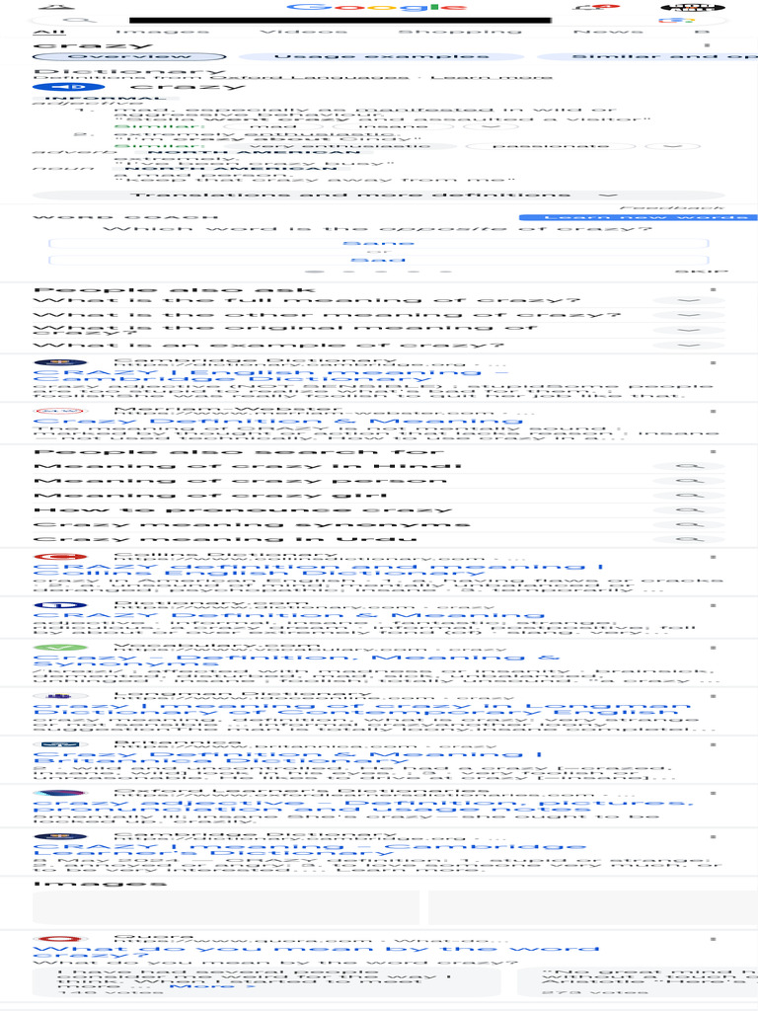Expand more synonyms after passionate

(x=671, y=146)
